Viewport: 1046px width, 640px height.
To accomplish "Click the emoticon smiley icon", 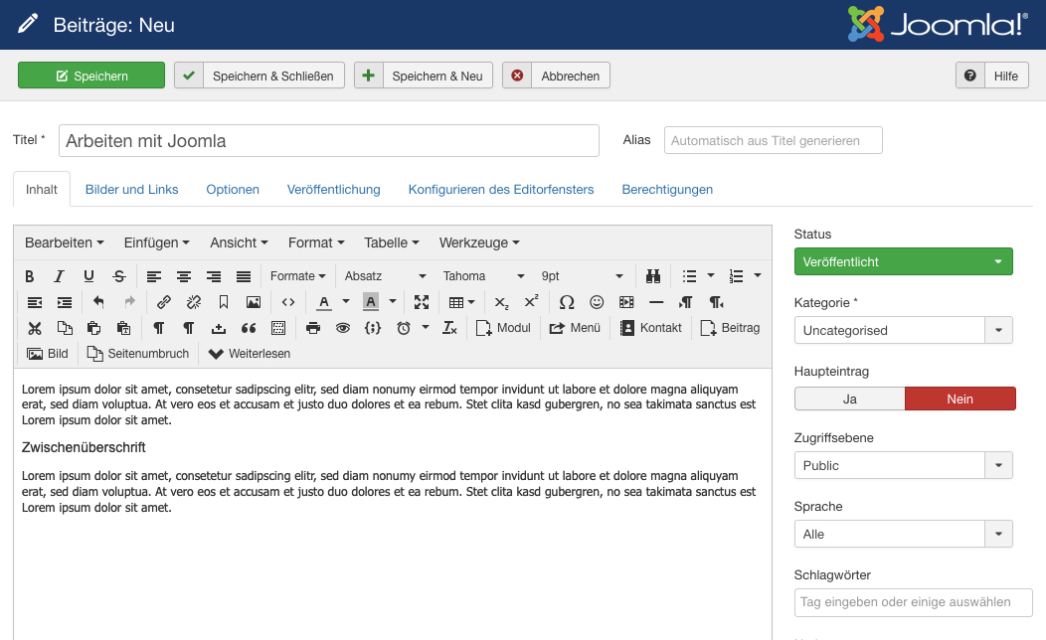I will pyautogui.click(x=597, y=302).
